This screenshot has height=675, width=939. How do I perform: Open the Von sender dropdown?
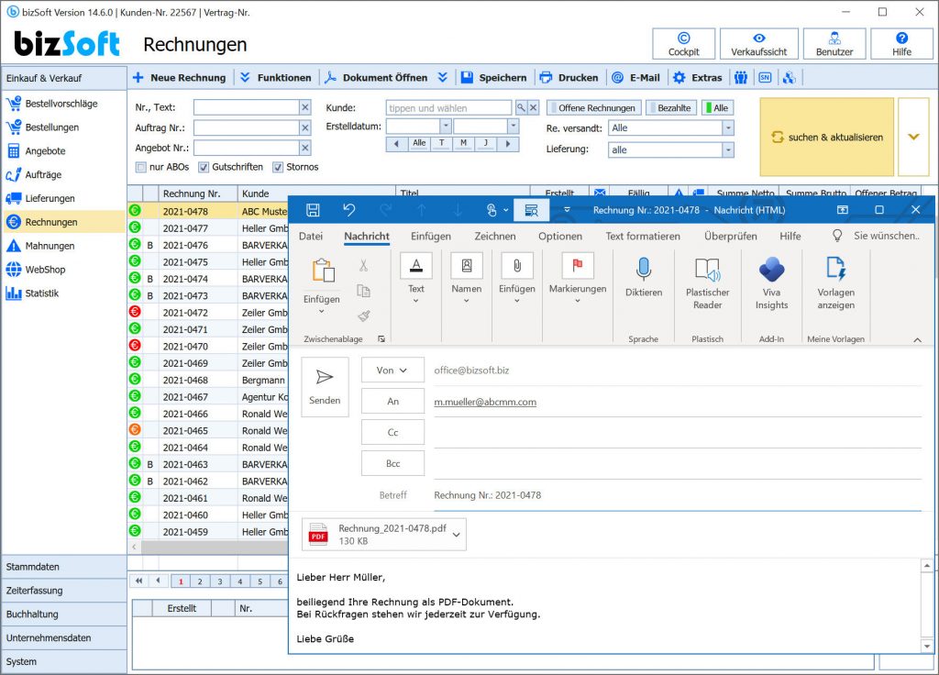[x=392, y=371]
